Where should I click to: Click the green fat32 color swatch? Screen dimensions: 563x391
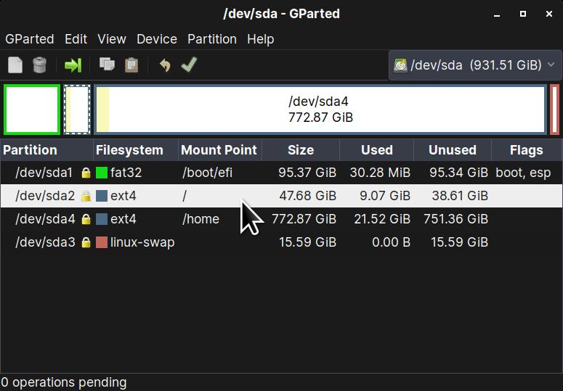[x=102, y=173]
